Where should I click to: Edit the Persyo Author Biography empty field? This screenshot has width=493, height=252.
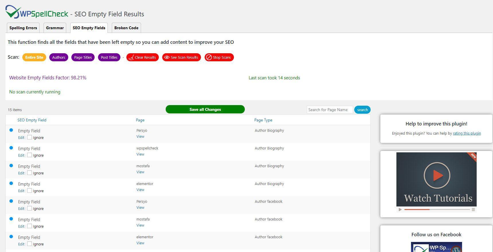21,137
